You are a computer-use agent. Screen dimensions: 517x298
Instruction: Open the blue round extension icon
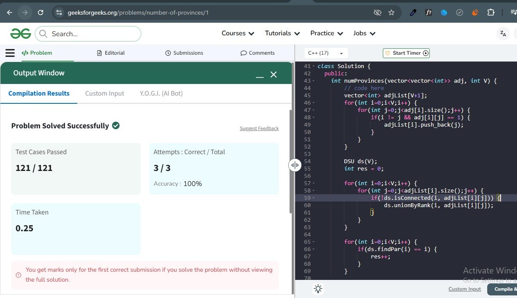(444, 12)
